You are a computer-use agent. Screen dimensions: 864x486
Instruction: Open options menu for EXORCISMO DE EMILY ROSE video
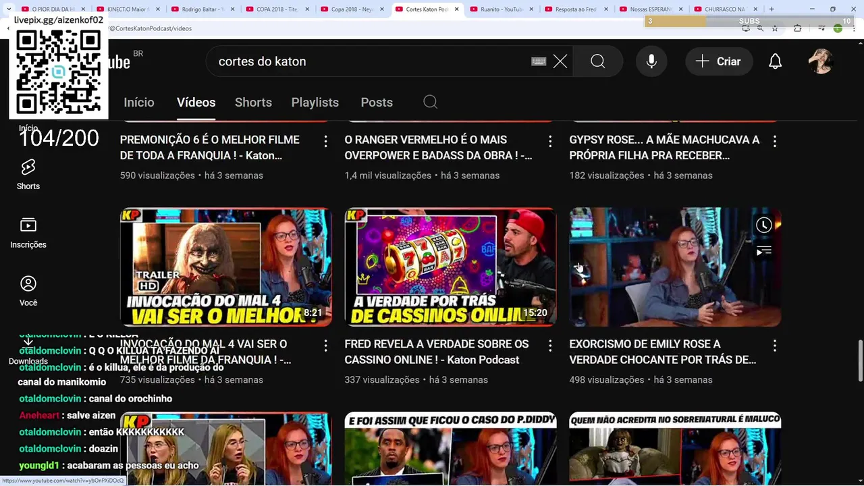[x=775, y=346]
